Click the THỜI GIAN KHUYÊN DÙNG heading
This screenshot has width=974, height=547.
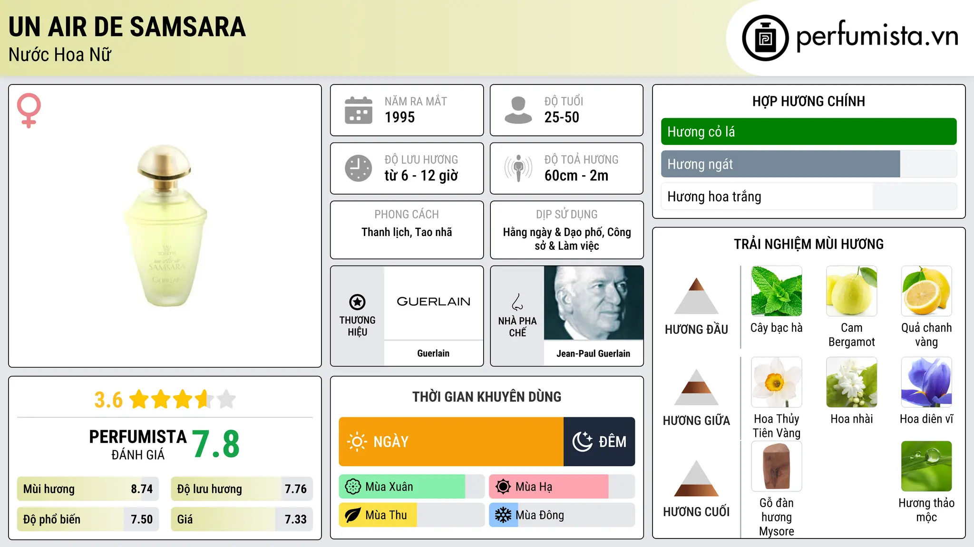487,397
